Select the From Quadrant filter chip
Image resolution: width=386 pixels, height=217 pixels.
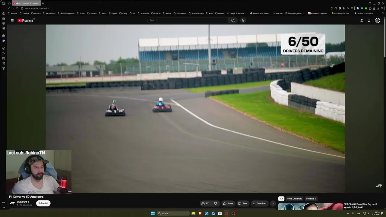[x=294, y=199]
